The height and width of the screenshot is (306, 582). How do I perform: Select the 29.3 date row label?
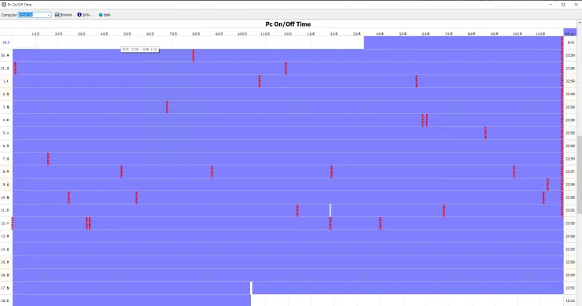pyautogui.click(x=6, y=42)
